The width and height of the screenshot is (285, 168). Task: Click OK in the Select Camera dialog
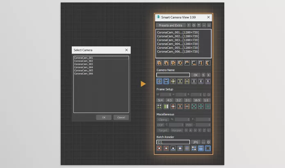(x=104, y=117)
